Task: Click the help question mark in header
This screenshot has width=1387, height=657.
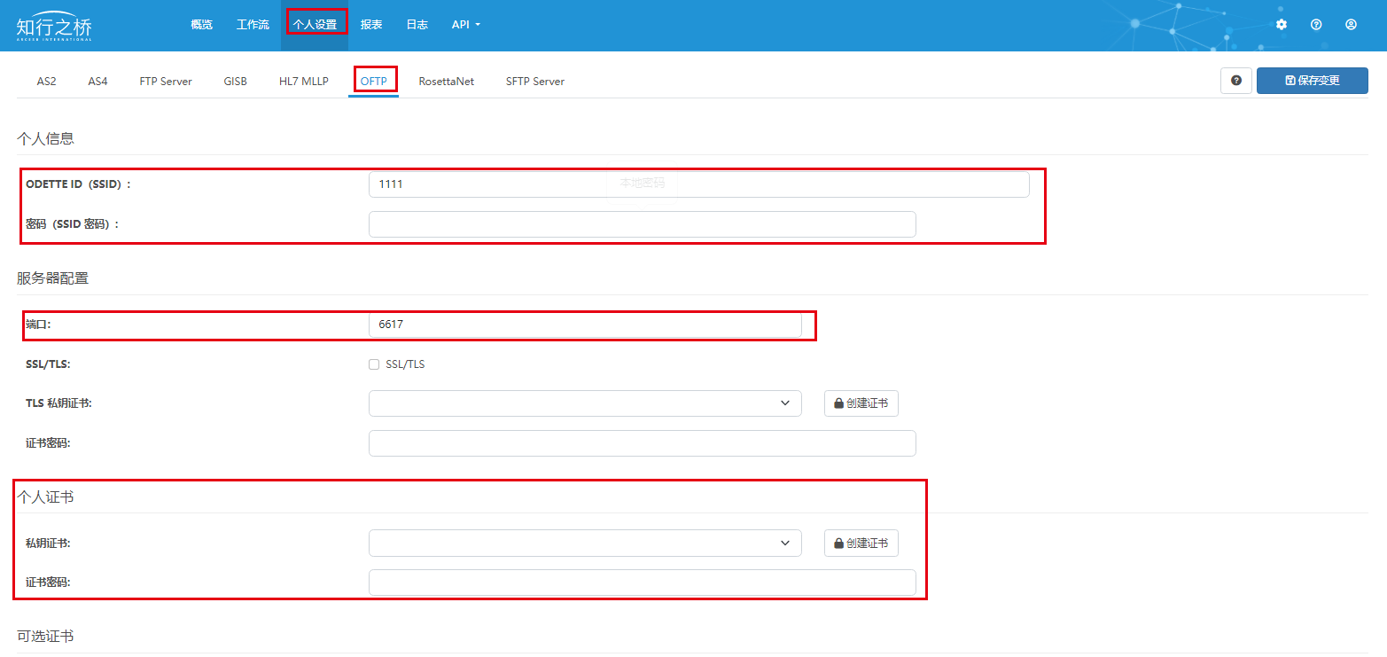Action: [1316, 25]
